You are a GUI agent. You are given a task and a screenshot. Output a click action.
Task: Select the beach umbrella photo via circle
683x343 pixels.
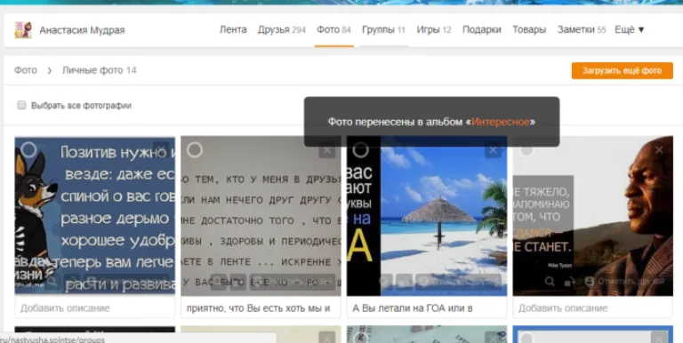(361, 150)
